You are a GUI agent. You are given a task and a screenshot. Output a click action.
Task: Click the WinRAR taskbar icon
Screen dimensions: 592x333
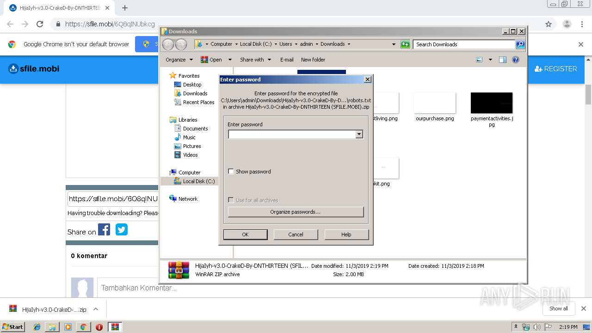coord(115,327)
